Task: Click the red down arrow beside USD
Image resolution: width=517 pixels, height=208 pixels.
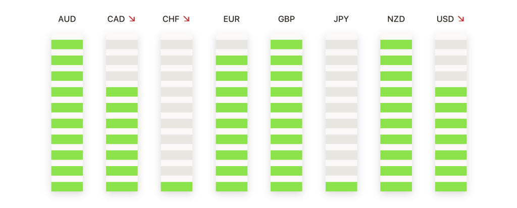Action: [x=460, y=19]
